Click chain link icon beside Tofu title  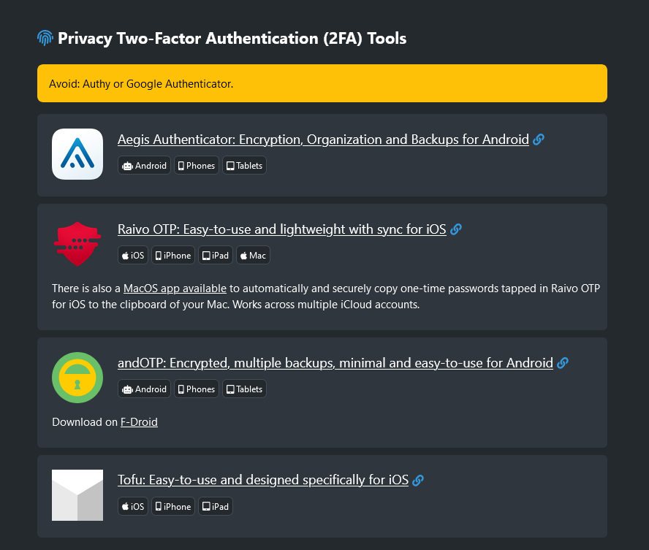tap(418, 481)
